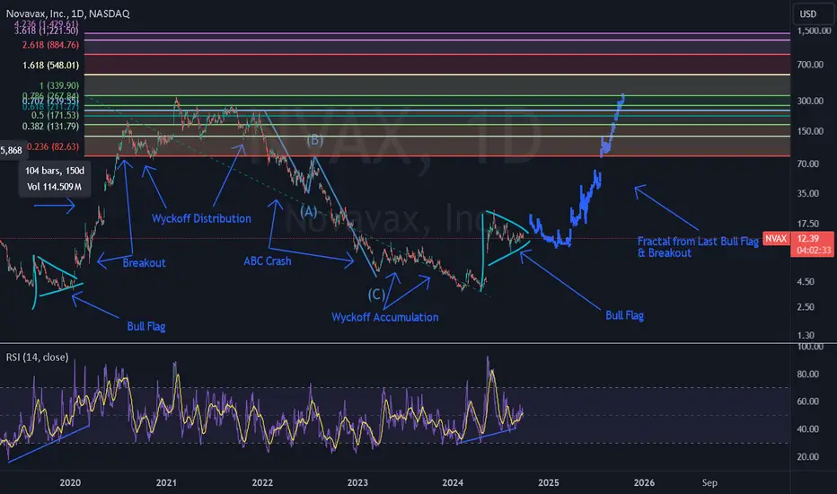Click the 2020 label on the time axis

70,483
